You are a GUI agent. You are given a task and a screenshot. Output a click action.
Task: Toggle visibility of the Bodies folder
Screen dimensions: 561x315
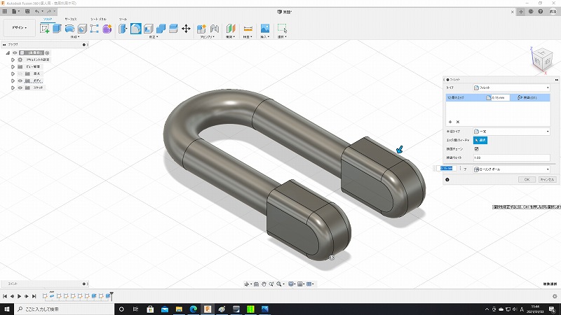[x=20, y=80]
